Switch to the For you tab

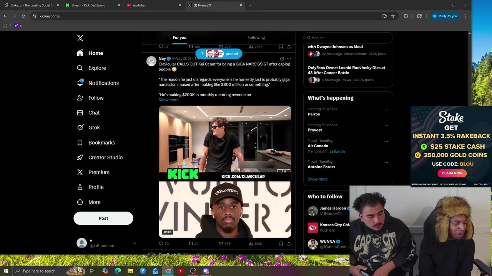click(x=180, y=38)
